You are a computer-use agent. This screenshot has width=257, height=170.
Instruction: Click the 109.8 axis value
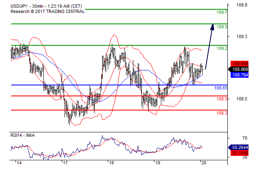coord(242,5)
